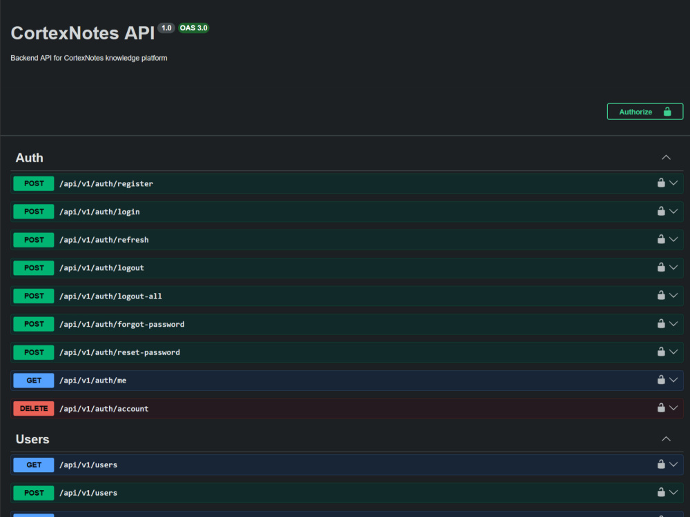Screen dimensions: 690x517
Task: Click lock icon on auth/refresh row
Action: pyautogui.click(x=661, y=239)
